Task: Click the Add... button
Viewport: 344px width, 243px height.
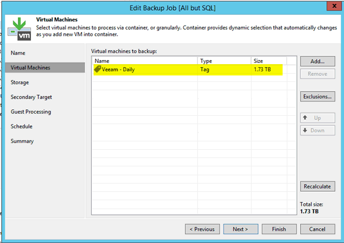Action: click(x=317, y=61)
